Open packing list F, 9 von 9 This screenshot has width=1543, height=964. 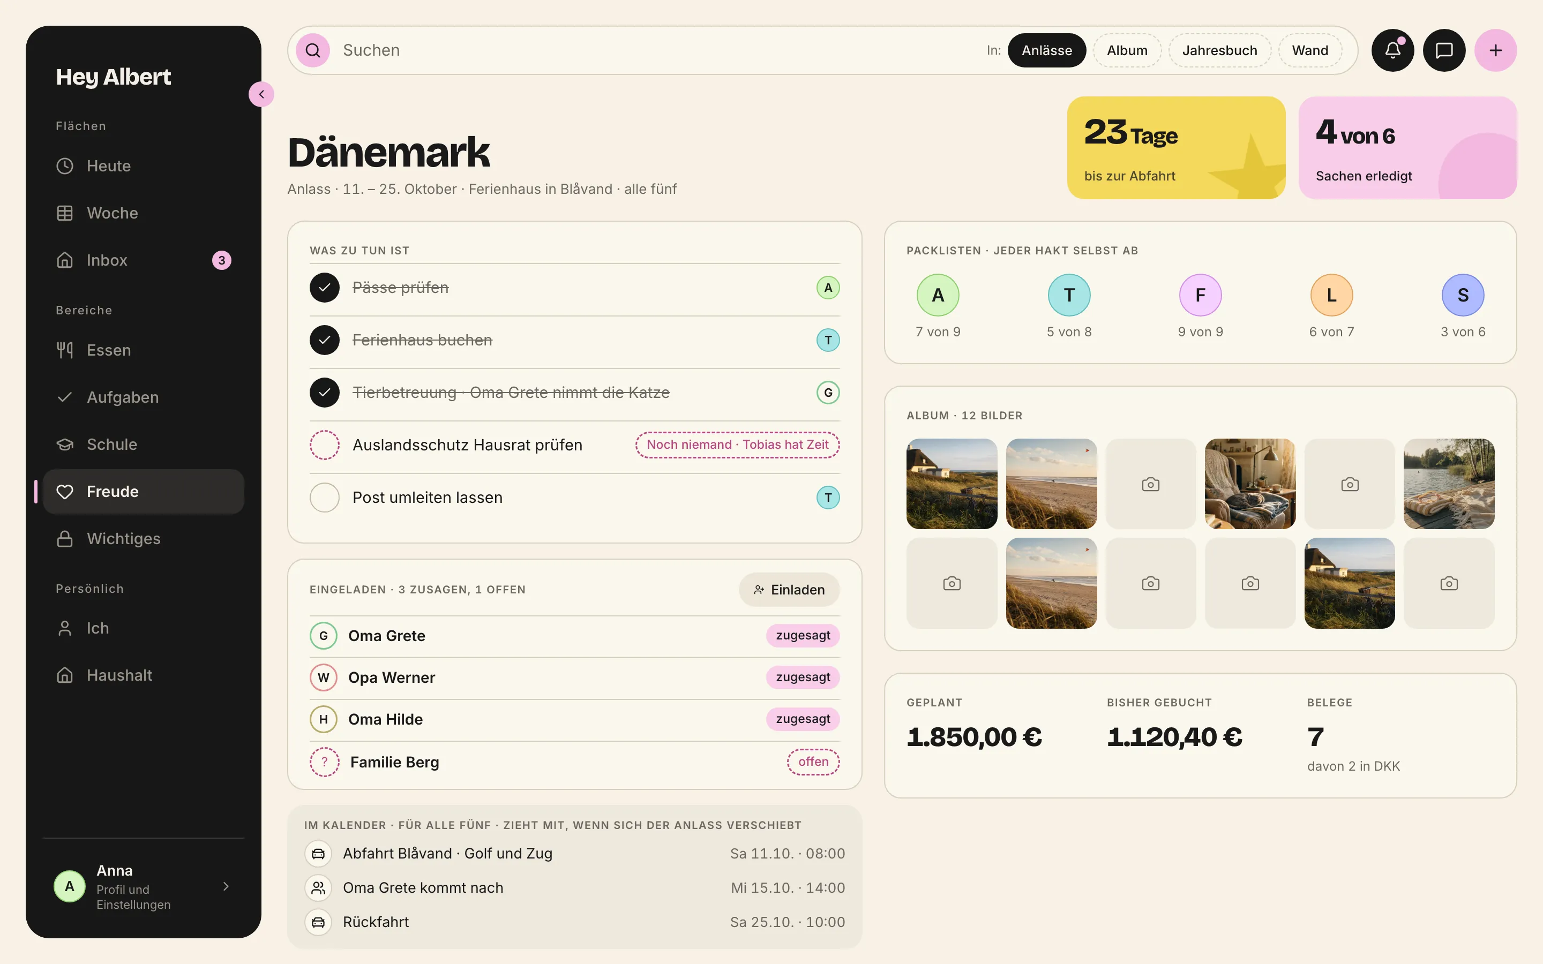pos(1200,307)
